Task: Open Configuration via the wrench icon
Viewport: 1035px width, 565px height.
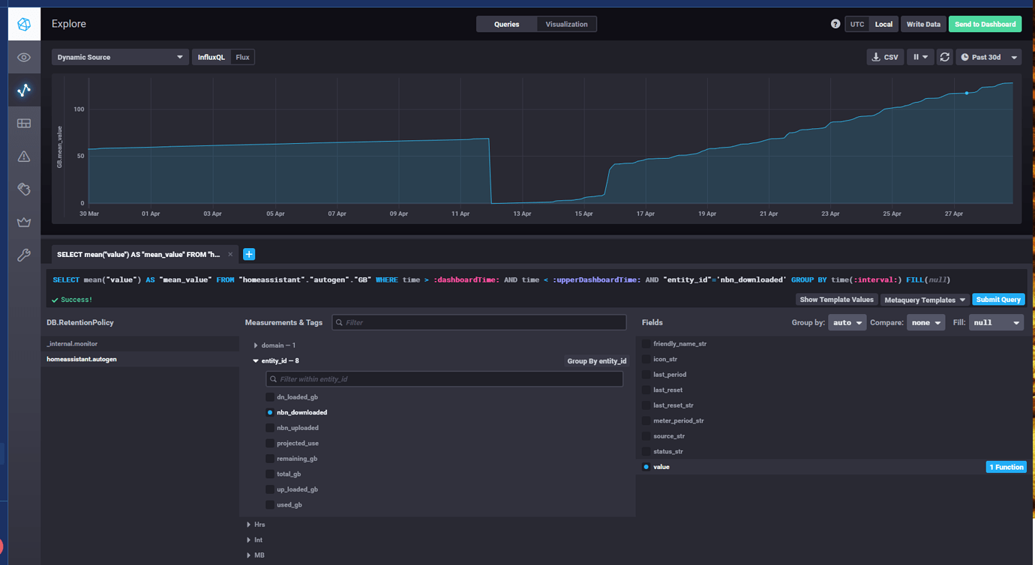Action: (23, 255)
